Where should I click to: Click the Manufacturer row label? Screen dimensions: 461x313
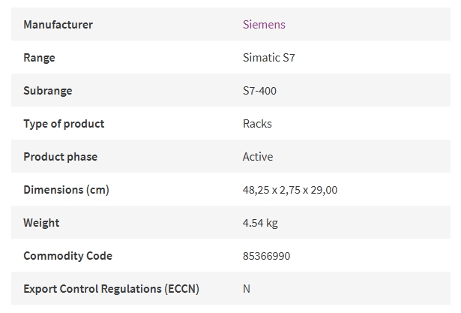[58, 25]
